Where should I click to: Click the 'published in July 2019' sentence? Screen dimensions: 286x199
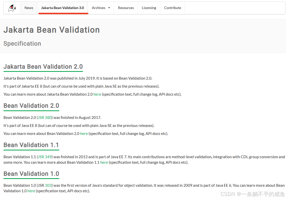click(78, 78)
